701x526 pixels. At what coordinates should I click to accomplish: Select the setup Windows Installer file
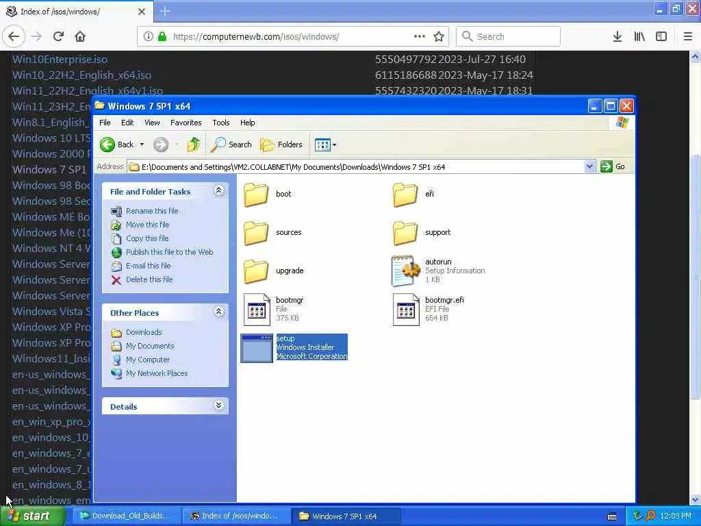[x=294, y=347]
